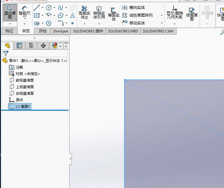Expand the Smart Dimension dropdown arrow

(x=24, y=24)
